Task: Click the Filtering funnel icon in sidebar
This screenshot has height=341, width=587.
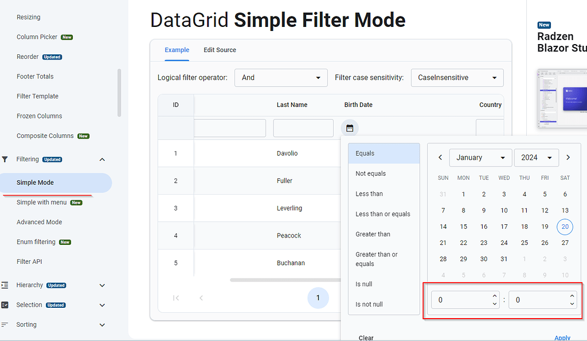Action: pyautogui.click(x=6, y=159)
